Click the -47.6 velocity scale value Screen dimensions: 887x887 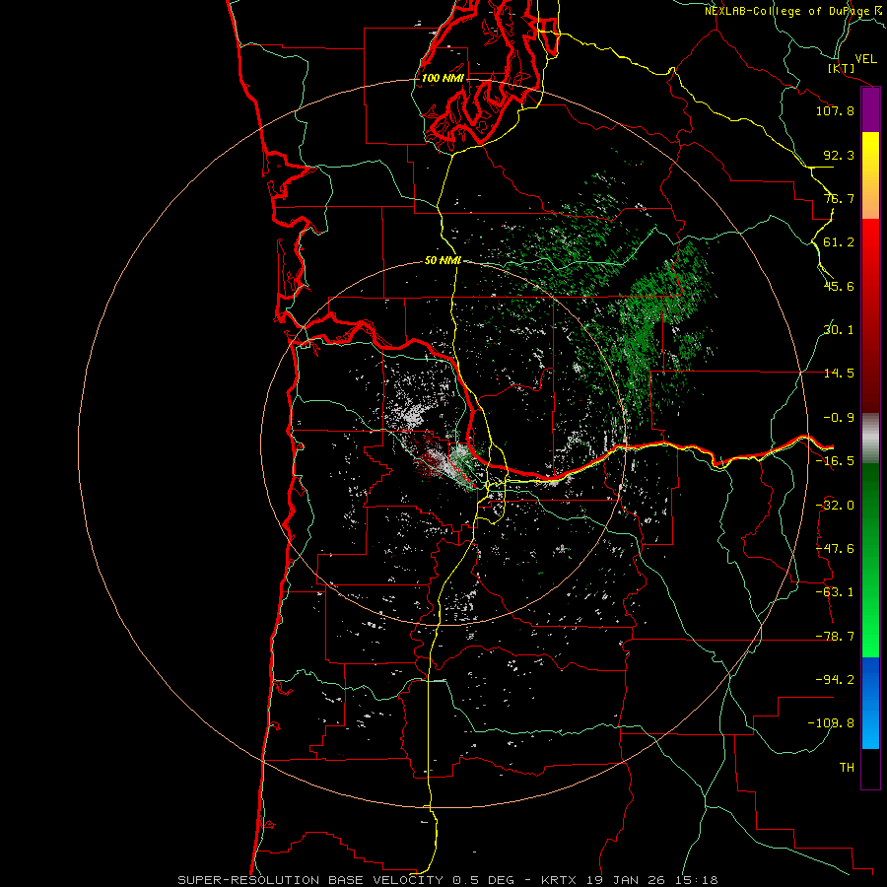(x=835, y=549)
